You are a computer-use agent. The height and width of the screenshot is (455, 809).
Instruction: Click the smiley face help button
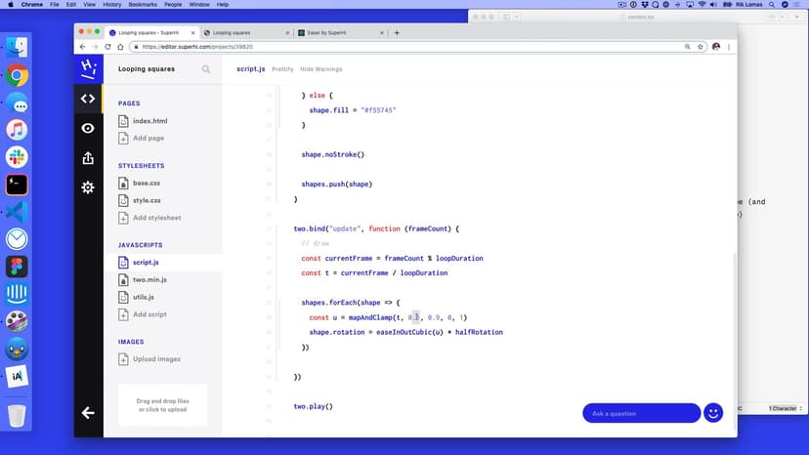(x=713, y=413)
